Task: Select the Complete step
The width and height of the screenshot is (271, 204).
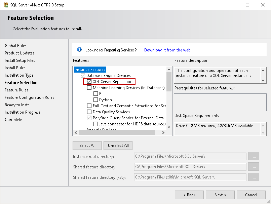Action: 13,120
